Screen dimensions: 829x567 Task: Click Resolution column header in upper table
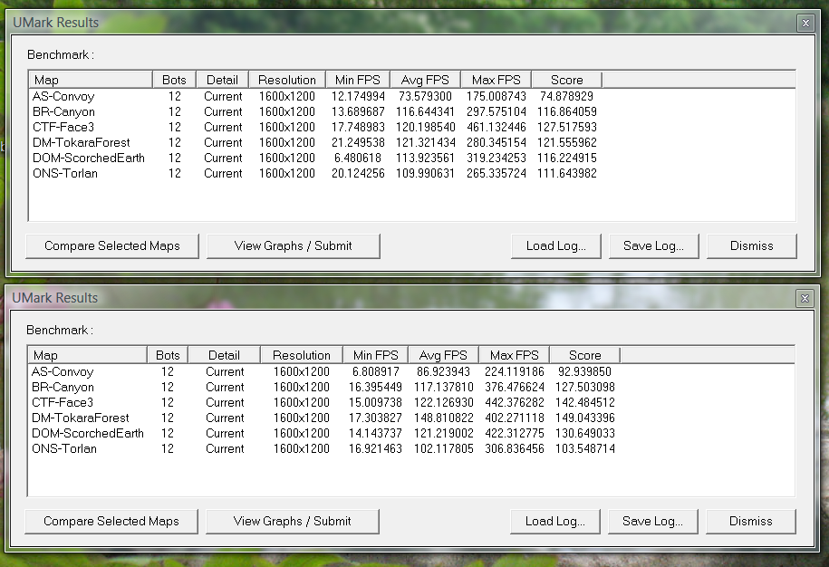click(287, 80)
